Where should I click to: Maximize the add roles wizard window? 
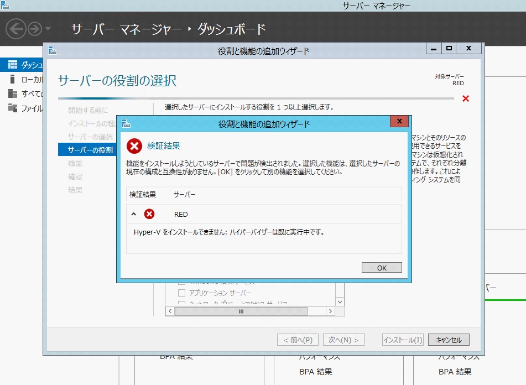(449, 49)
